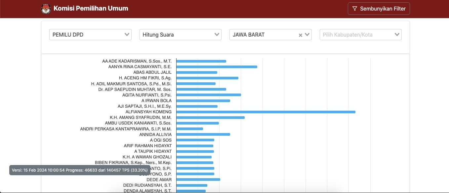Screen dimensions: 449x193
Task: Click the label H. ACENG HM FIKRI, S.Ag.
Action: [145, 78]
